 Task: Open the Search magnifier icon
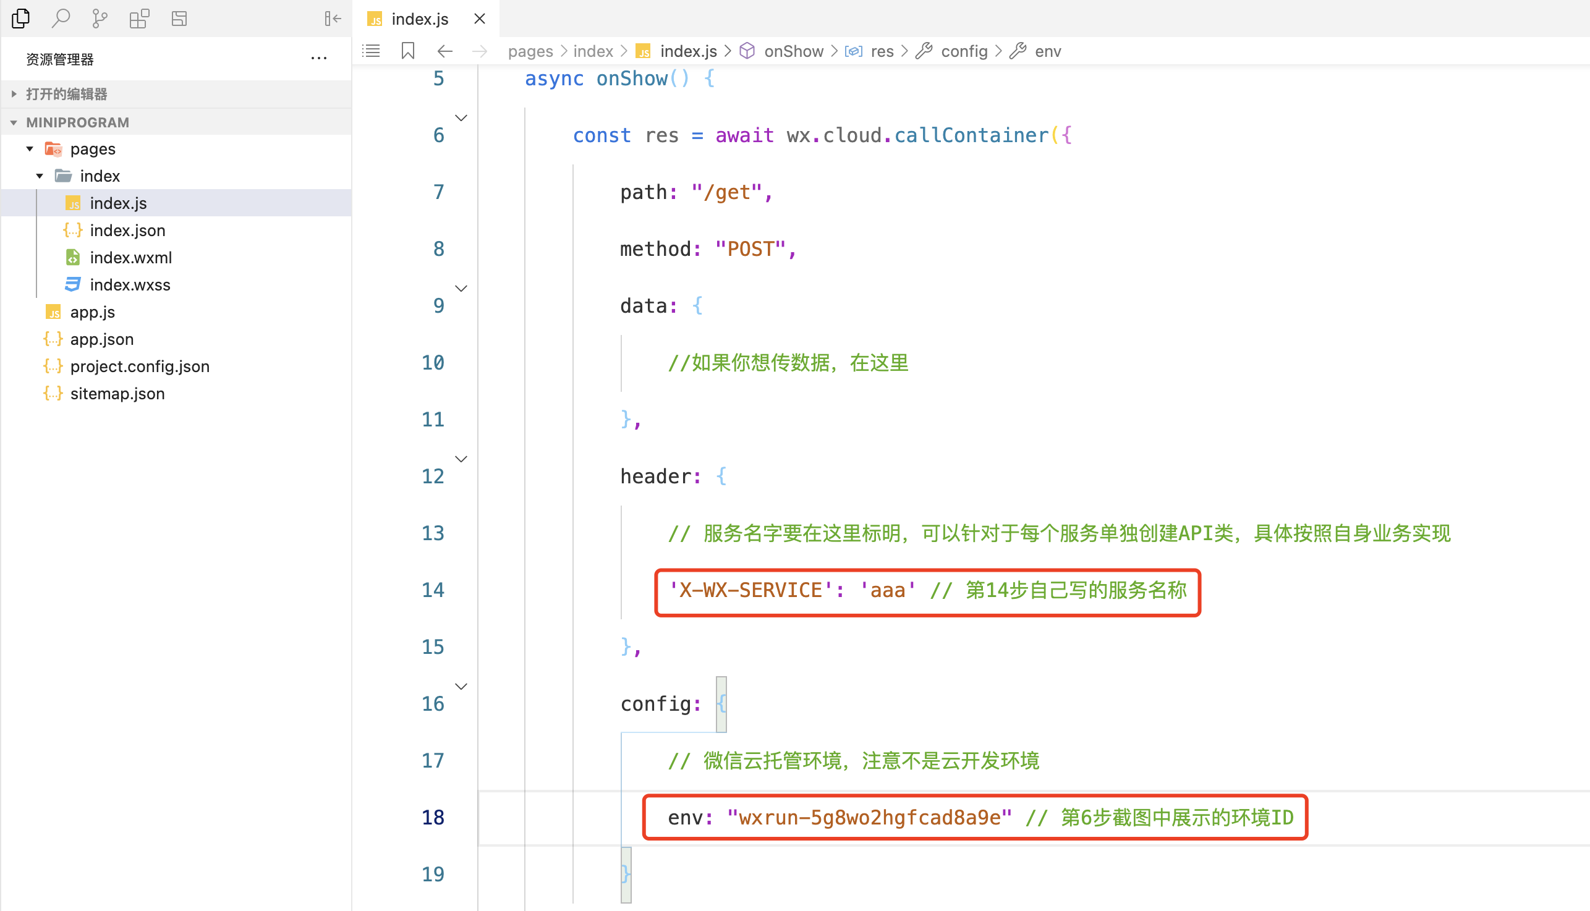(60, 19)
